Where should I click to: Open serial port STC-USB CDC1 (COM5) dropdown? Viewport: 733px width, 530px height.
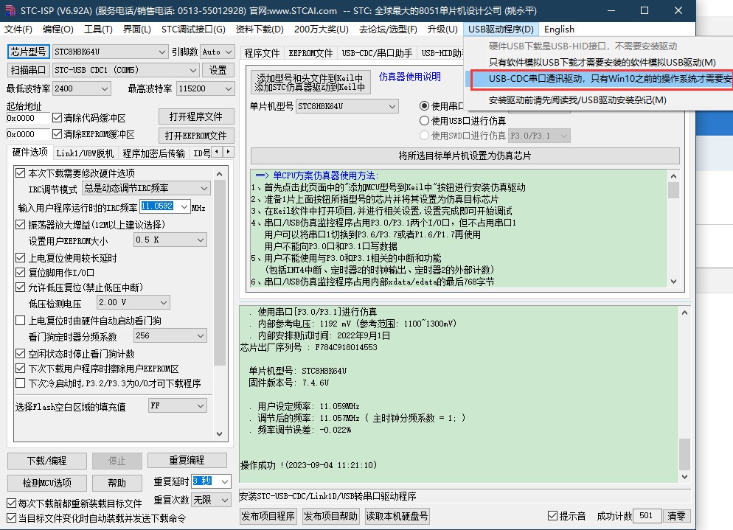tap(126, 70)
